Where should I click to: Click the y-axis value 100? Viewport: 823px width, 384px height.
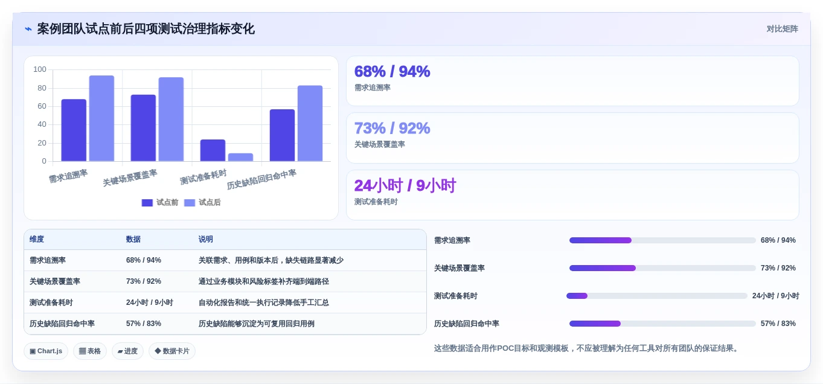point(40,69)
